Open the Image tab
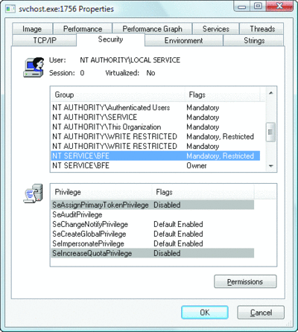The width and height of the screenshot is (298, 332). click(32, 29)
